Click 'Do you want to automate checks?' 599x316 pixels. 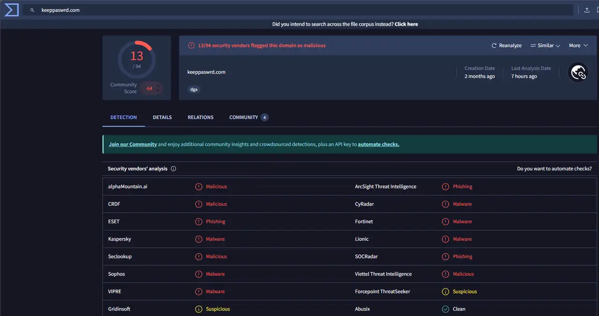click(x=555, y=169)
